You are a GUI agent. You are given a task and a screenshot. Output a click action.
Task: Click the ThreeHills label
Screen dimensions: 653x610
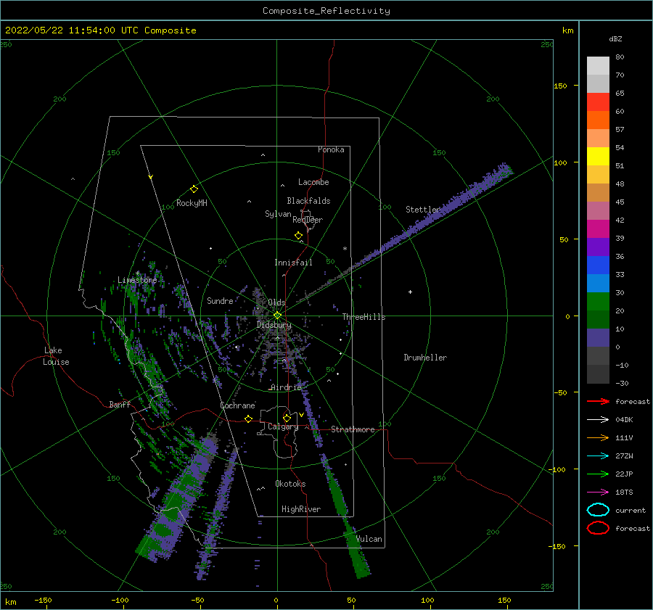364,317
